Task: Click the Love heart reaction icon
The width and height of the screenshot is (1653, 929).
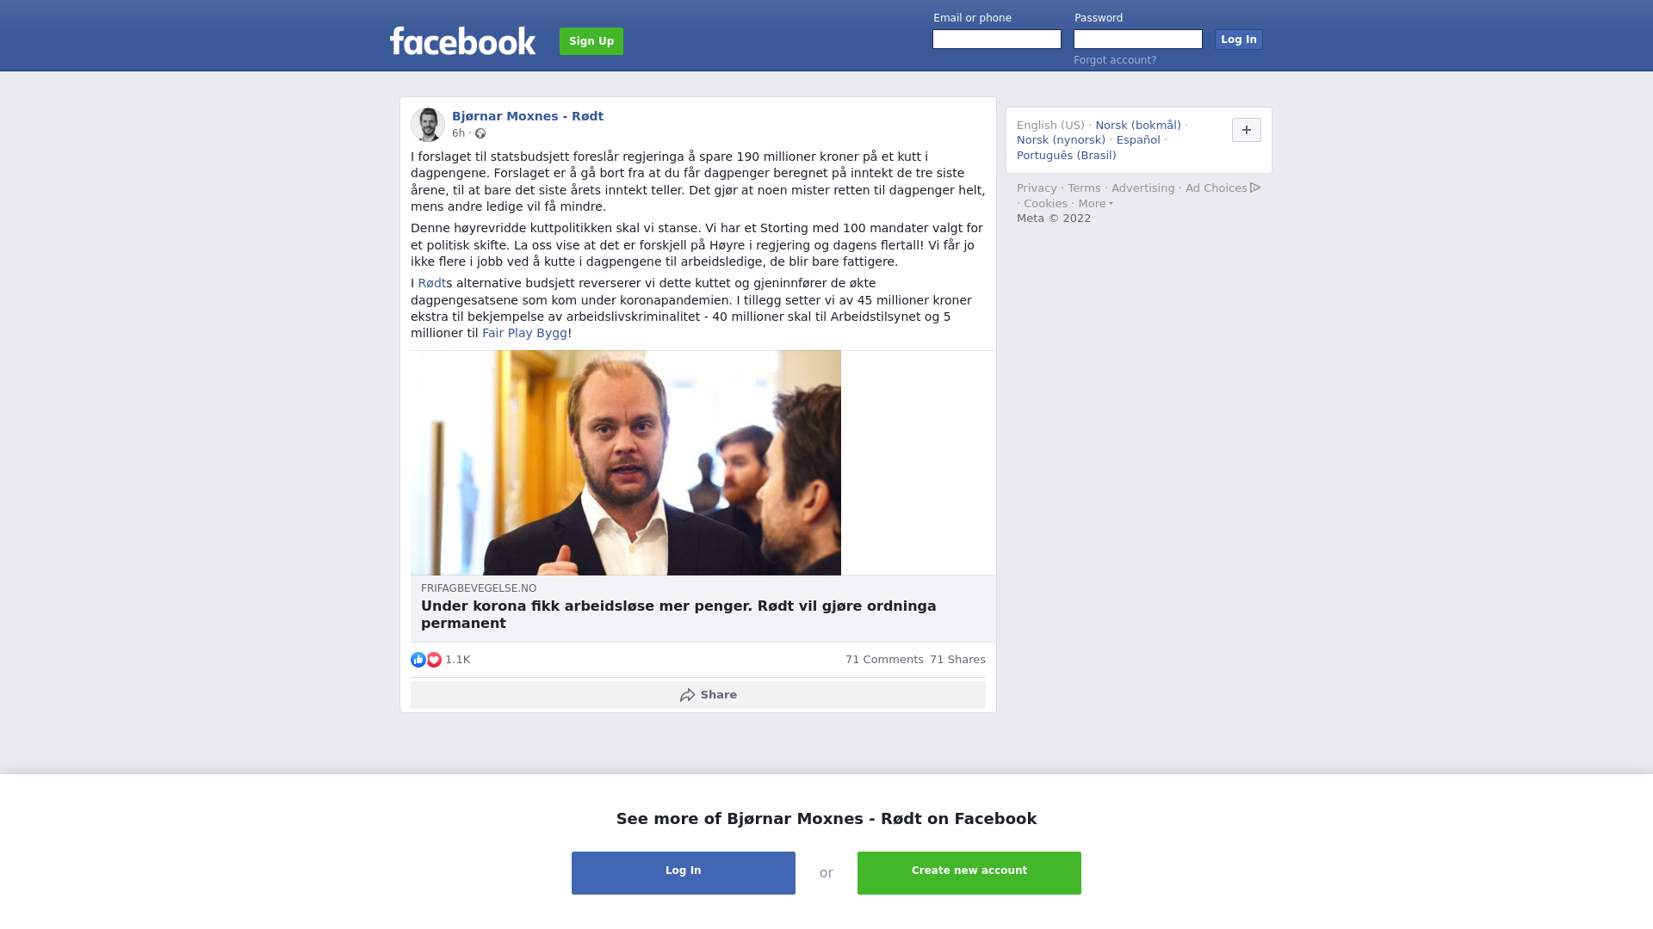Action: 434,660
